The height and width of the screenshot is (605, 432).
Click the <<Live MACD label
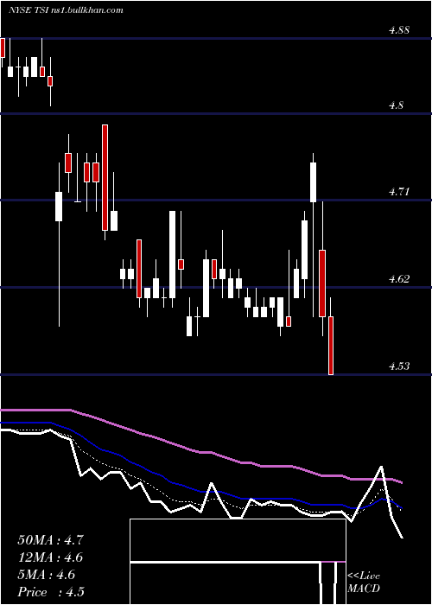(x=364, y=583)
